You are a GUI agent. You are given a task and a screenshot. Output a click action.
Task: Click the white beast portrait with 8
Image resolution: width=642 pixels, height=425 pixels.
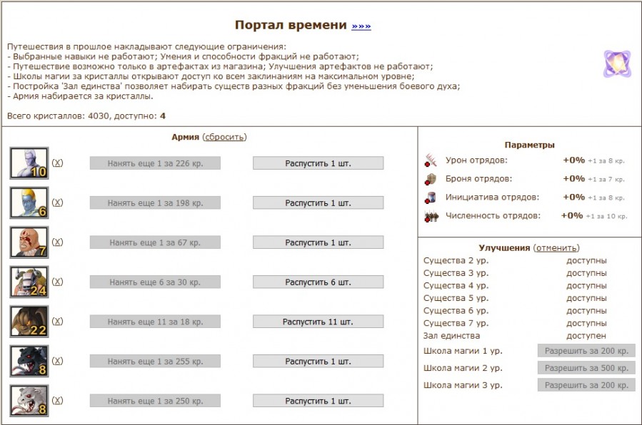(x=29, y=401)
